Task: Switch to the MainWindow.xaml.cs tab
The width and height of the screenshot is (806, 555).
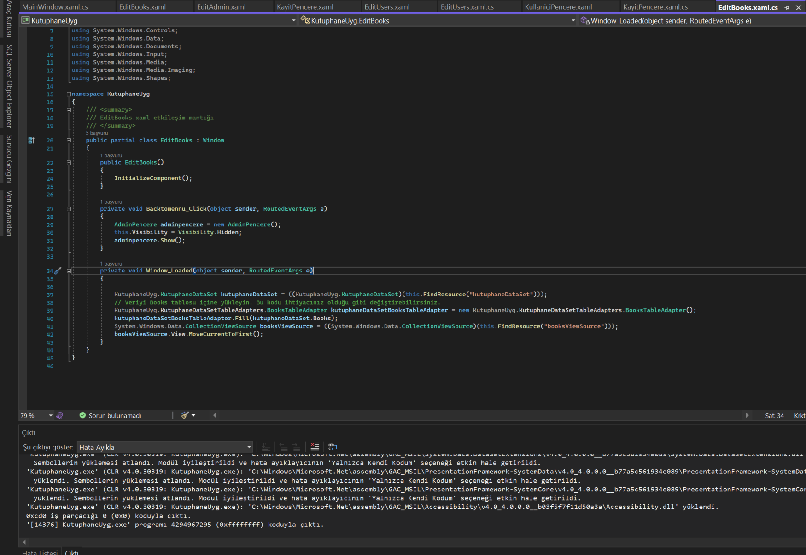Action: pos(55,7)
